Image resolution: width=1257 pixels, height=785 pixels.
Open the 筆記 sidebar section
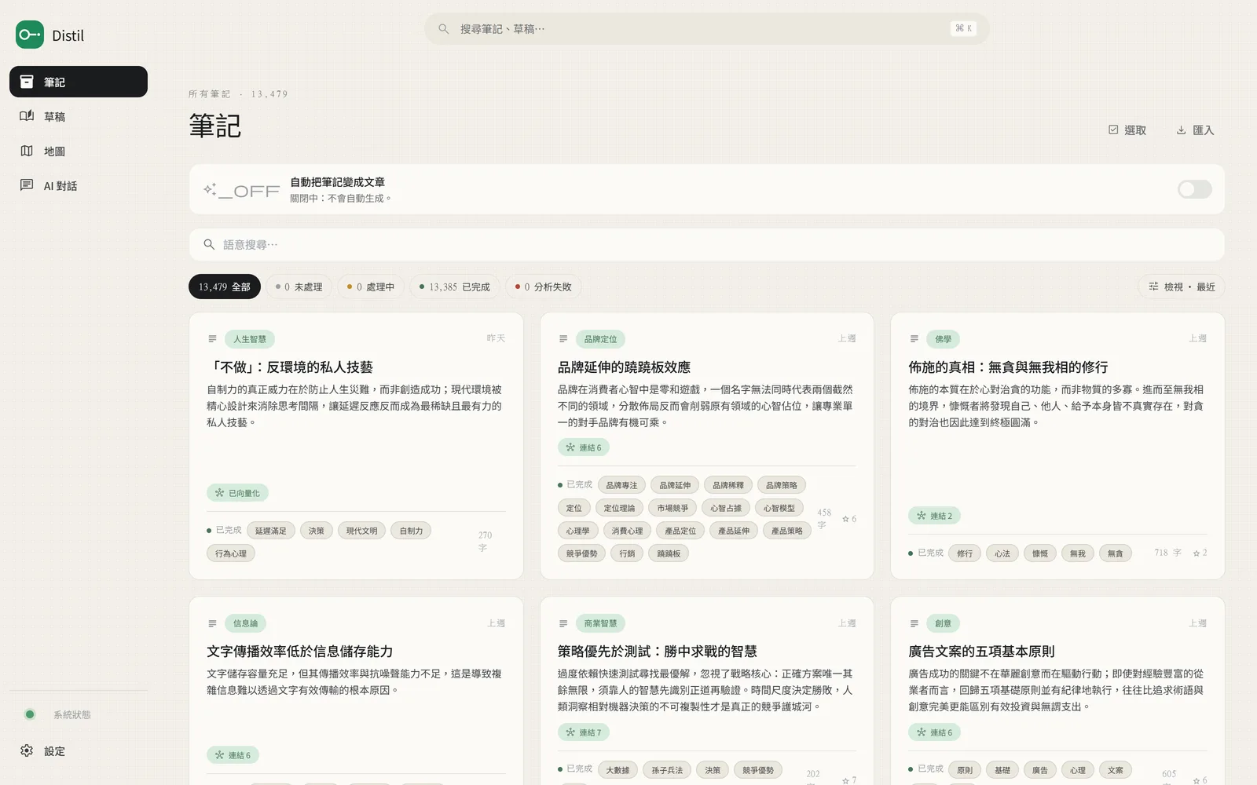point(79,82)
